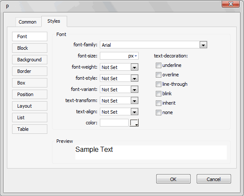Go to the Position style category
The height and width of the screenshot is (196, 244).
click(x=30, y=94)
